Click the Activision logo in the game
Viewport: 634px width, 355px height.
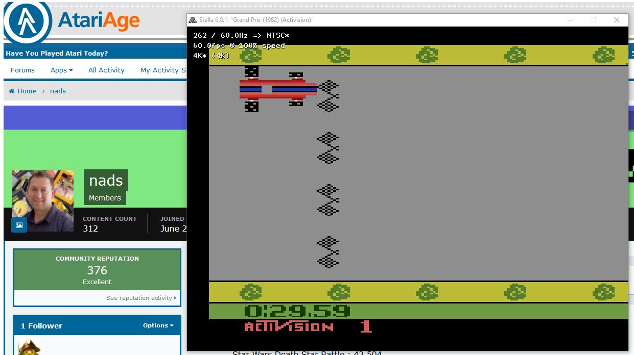pyautogui.click(x=289, y=326)
